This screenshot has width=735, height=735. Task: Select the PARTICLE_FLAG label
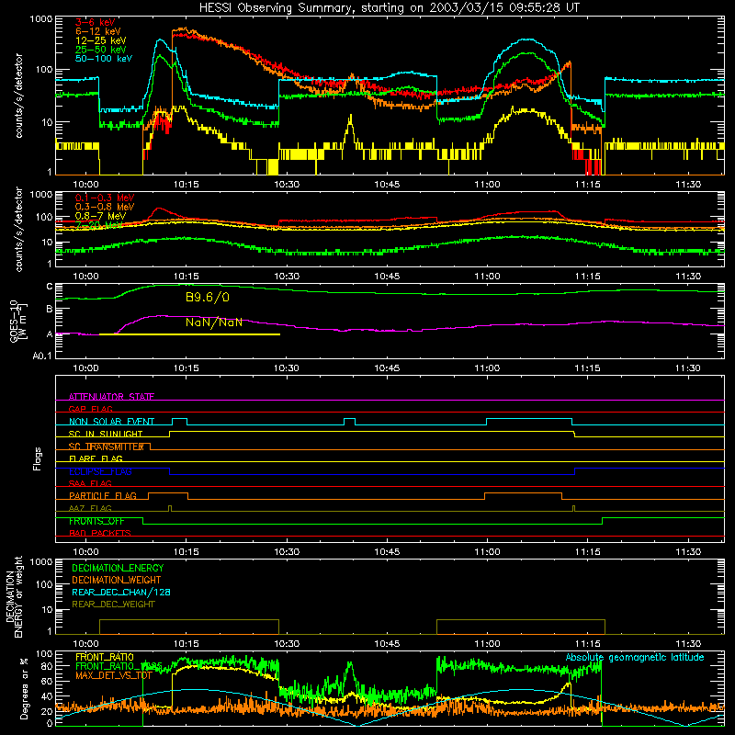(103, 496)
